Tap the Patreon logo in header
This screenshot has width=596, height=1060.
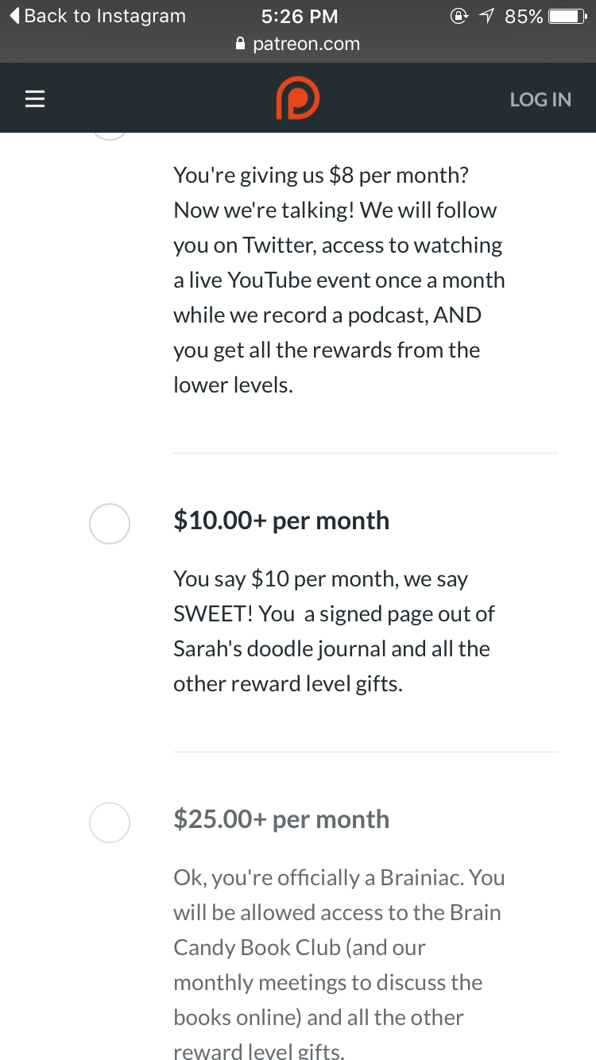click(298, 99)
